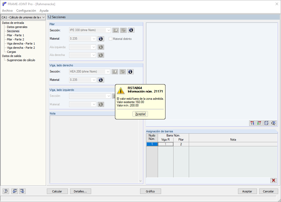
Task: Click the FRAME-JOINT Pro app icon
Action: pyautogui.click(x=4, y=4)
